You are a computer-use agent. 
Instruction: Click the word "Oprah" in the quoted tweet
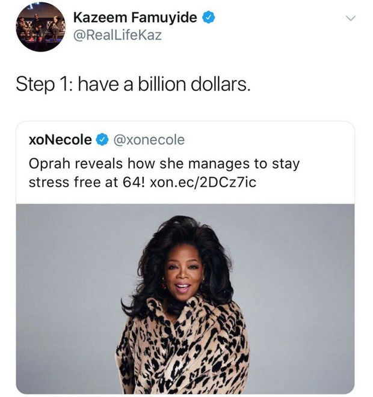pos(49,164)
